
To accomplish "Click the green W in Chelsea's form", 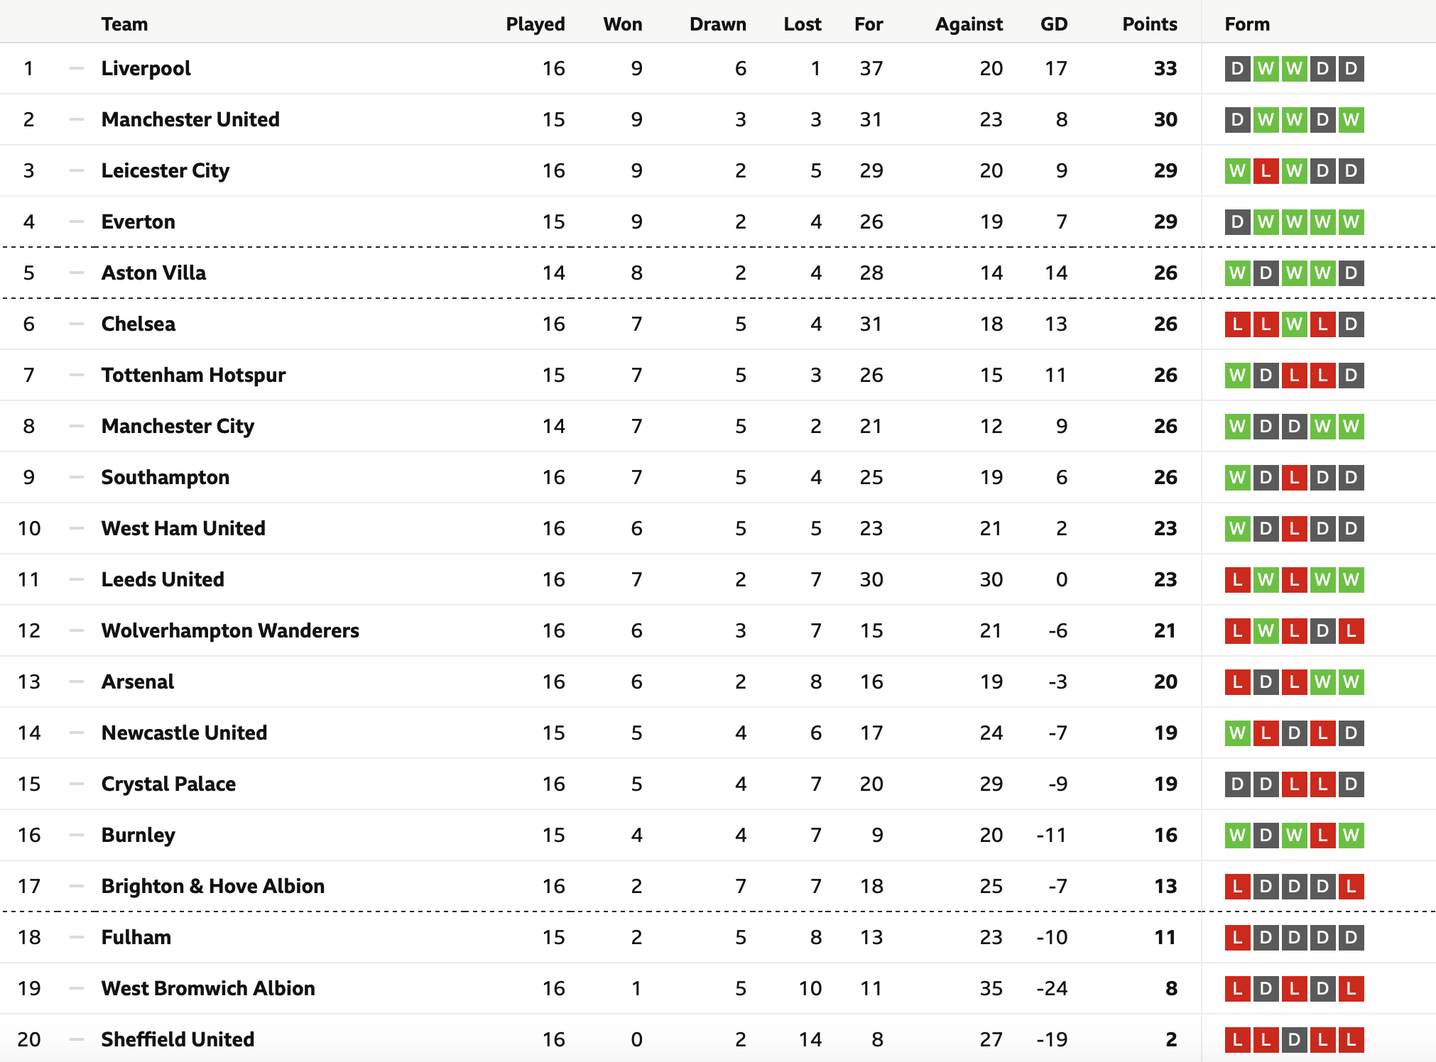I will [x=1294, y=324].
